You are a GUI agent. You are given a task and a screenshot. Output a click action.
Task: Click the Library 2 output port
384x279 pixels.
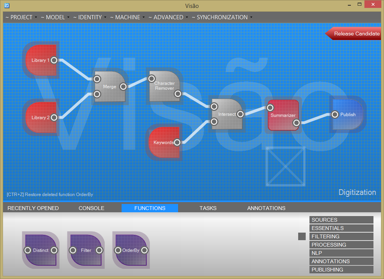(x=54, y=117)
